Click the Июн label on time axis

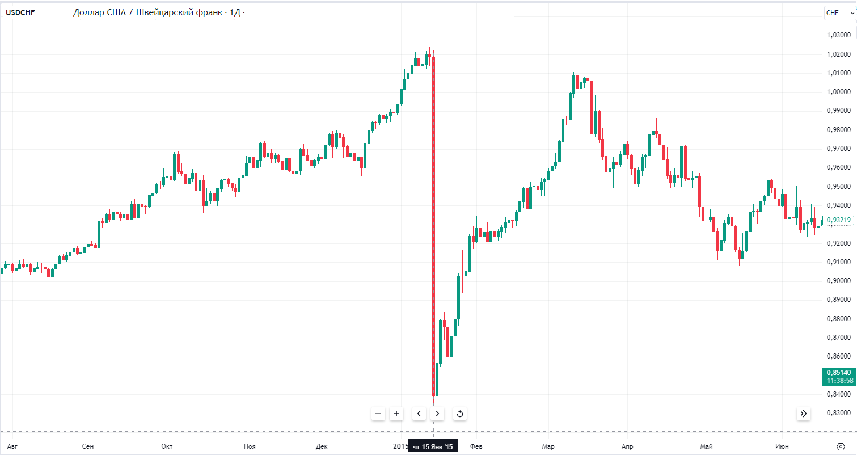[x=782, y=447]
